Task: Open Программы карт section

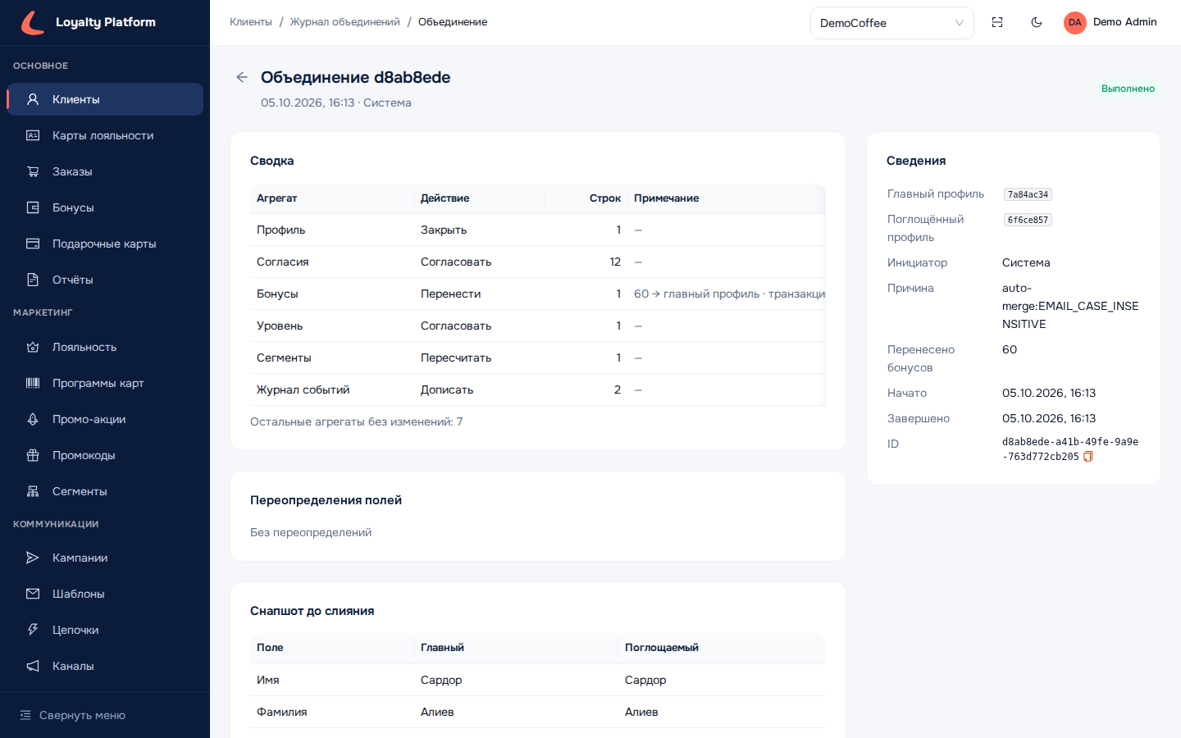Action: [x=105, y=383]
